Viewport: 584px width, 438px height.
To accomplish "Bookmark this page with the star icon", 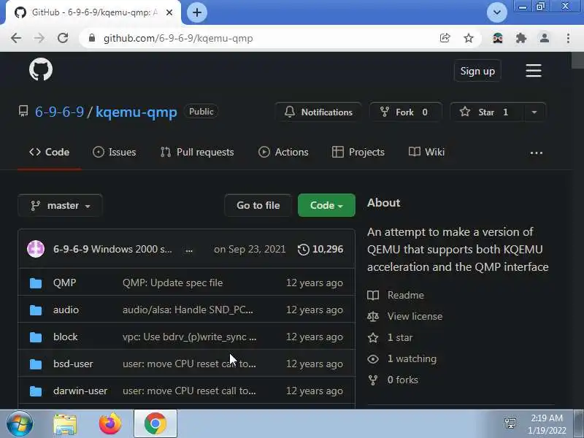I will [468, 38].
